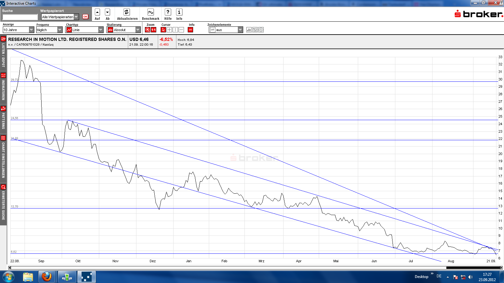The width and height of the screenshot is (504, 283).
Task: Open the Zeichenelemente aus dropdown
Action: pos(226,30)
